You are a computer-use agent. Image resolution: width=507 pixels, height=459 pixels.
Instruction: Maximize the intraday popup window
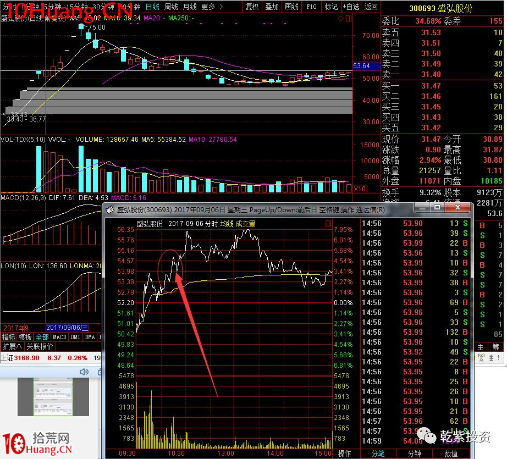pyautogui.click(x=437, y=208)
